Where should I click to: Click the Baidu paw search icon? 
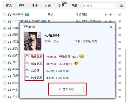121,6
